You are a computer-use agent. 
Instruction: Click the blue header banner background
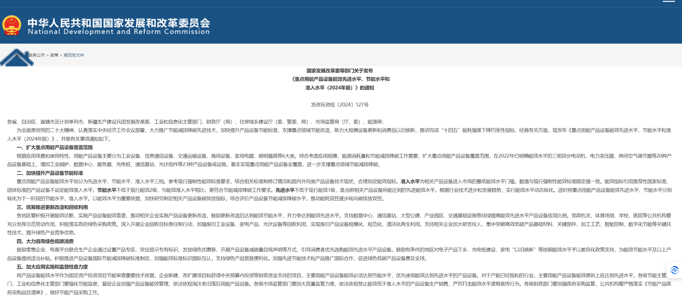434,24
